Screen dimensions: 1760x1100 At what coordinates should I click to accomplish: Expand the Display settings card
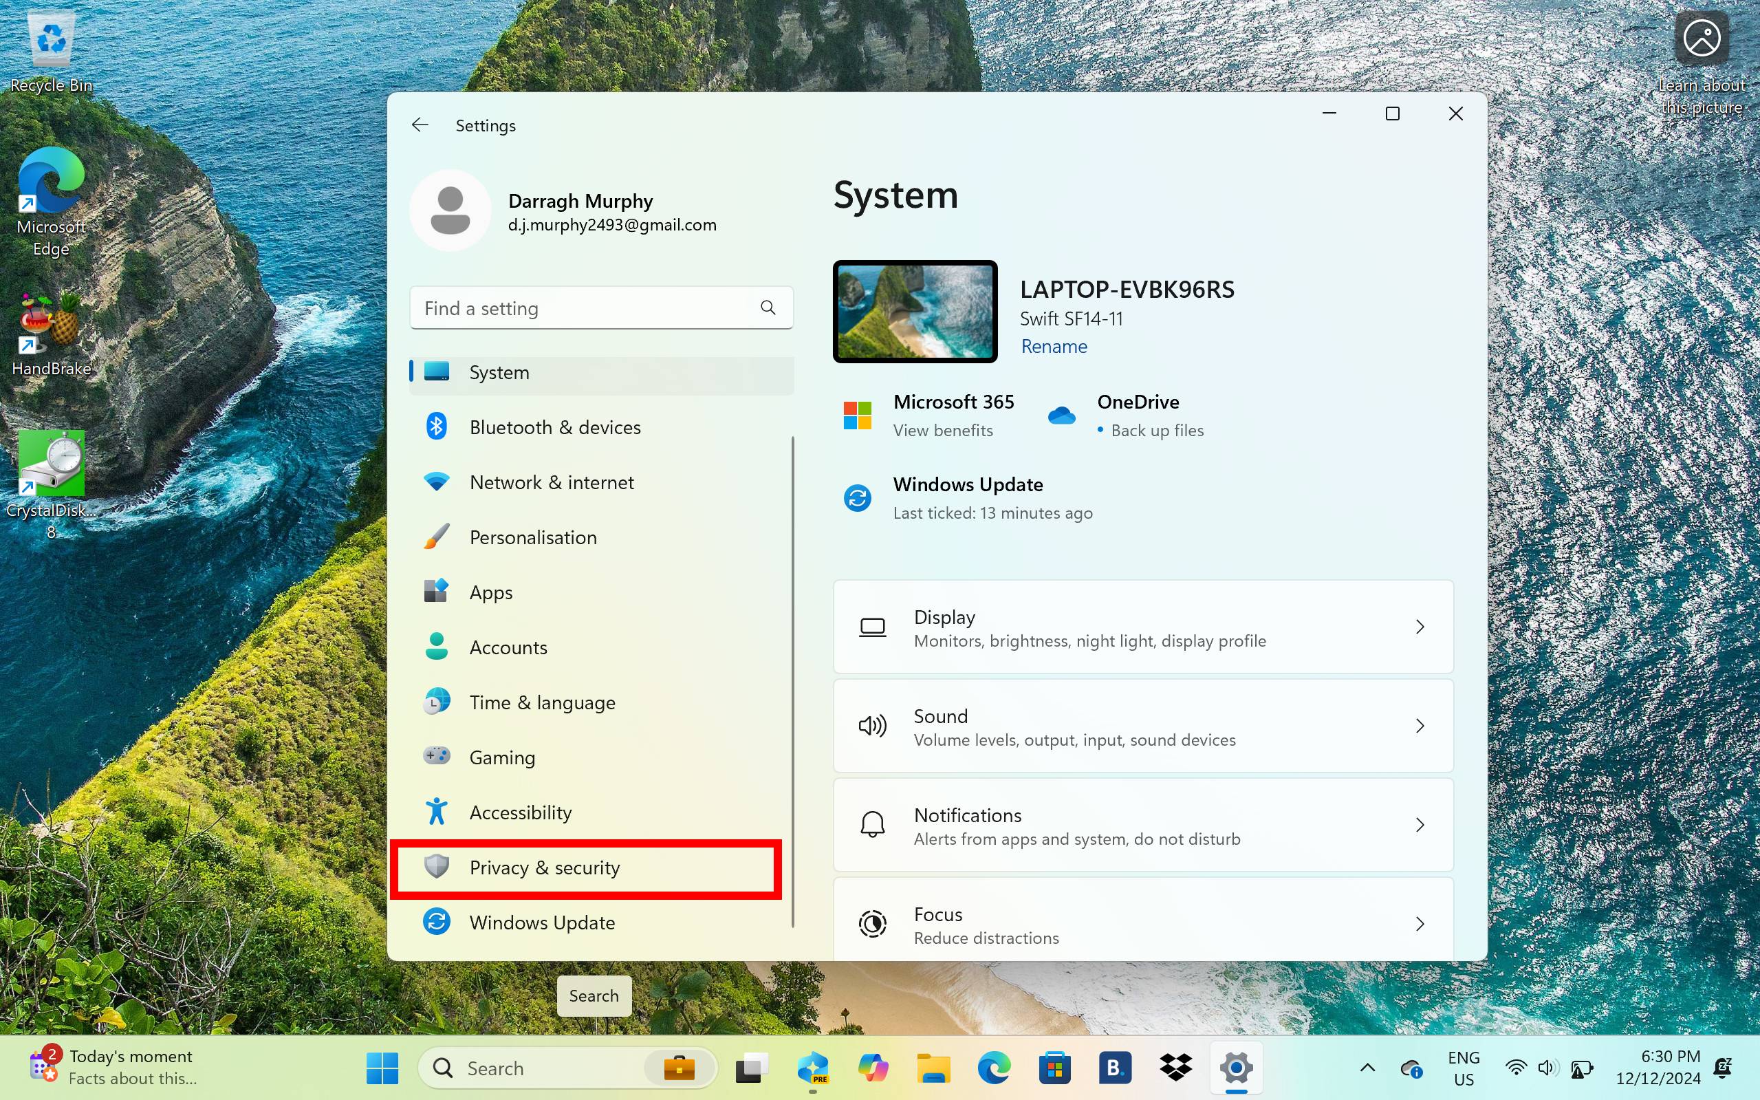[x=1420, y=627]
